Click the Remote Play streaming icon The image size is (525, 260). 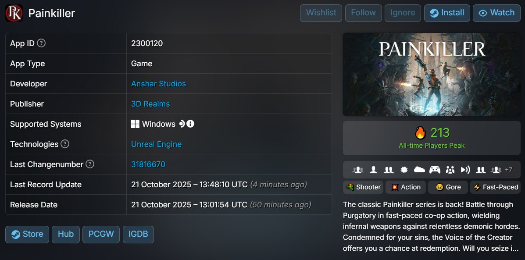pyautogui.click(x=465, y=170)
